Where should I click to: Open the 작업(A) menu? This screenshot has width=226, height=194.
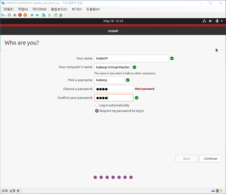[23, 9]
